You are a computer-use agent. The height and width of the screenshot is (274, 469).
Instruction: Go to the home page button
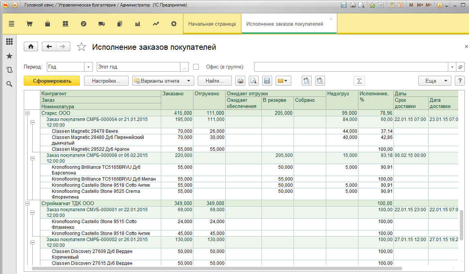click(x=31, y=47)
